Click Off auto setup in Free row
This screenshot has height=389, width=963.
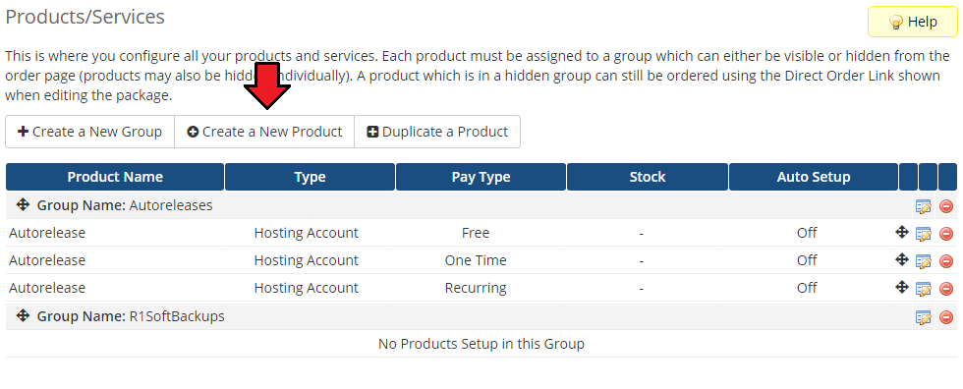807,233
